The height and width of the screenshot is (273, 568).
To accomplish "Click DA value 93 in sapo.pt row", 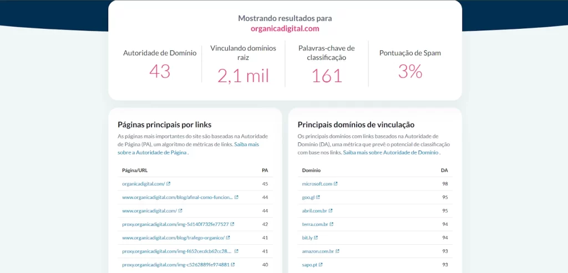I will coord(445,265).
